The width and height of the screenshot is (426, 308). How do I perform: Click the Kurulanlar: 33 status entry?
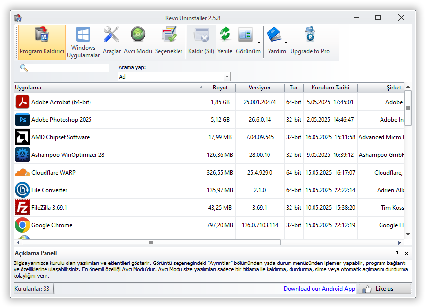(x=32, y=289)
